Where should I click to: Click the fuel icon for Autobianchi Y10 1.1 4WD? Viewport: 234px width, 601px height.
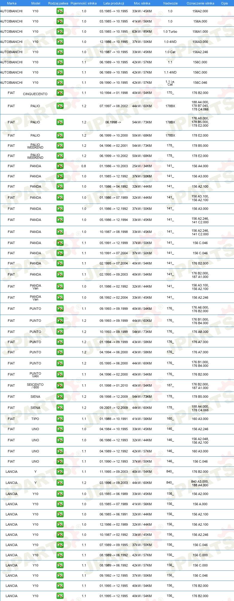pyautogui.click(x=60, y=72)
